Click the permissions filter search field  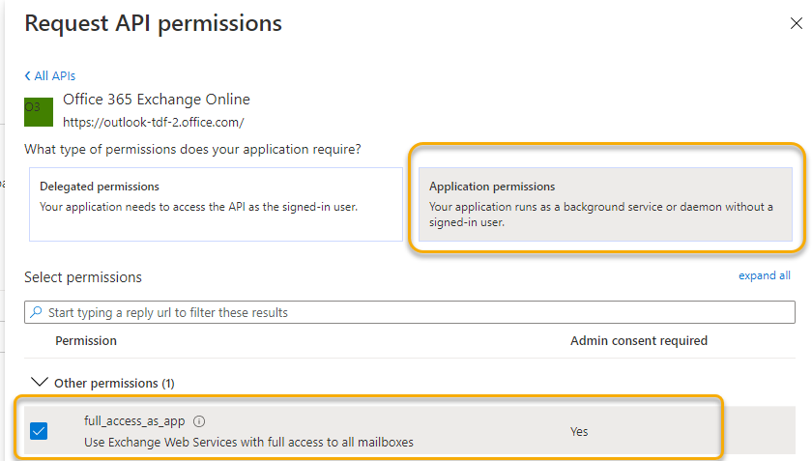[416, 312]
